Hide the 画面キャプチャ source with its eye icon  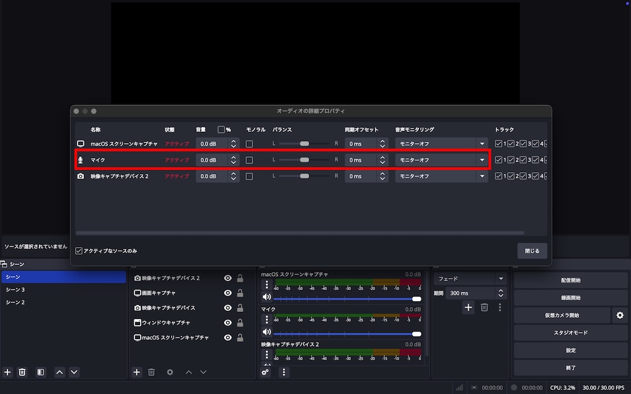[228, 293]
